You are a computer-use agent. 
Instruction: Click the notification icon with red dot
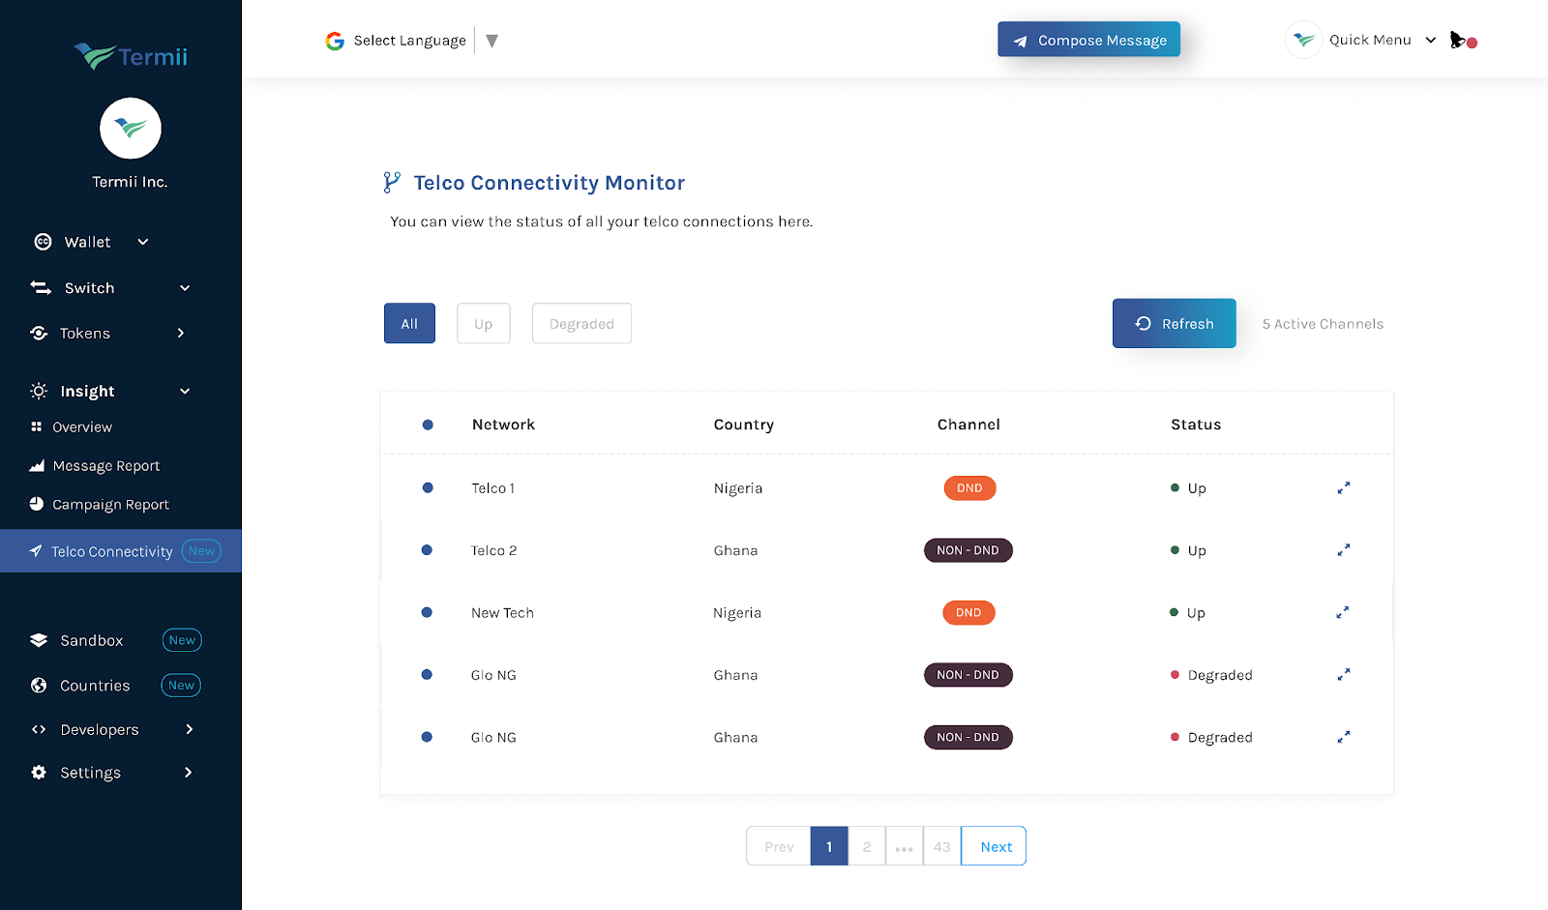point(1463,41)
